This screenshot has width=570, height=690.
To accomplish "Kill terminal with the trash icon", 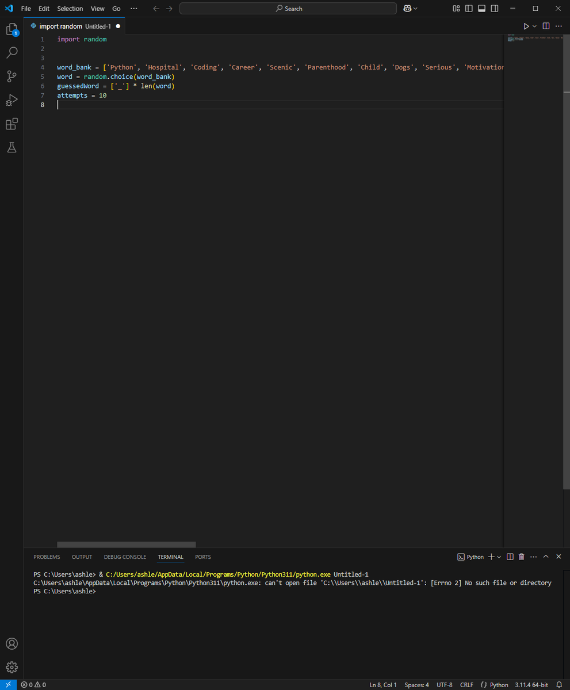I will (x=522, y=557).
